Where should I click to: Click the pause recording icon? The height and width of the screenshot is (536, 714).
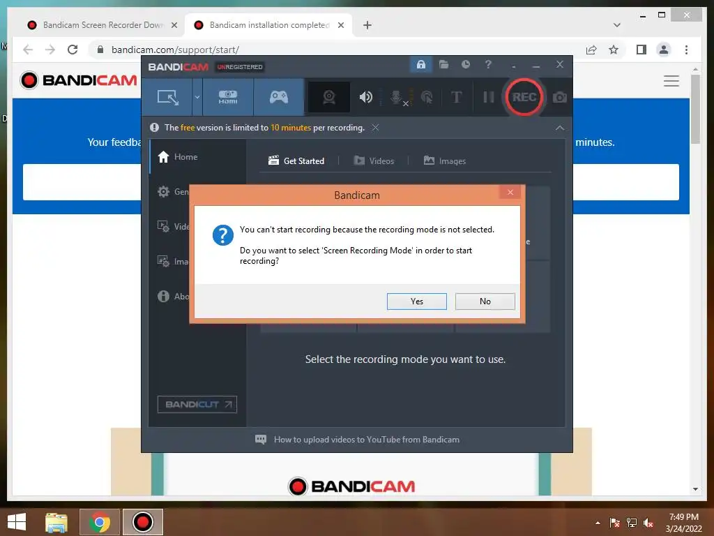coord(489,97)
